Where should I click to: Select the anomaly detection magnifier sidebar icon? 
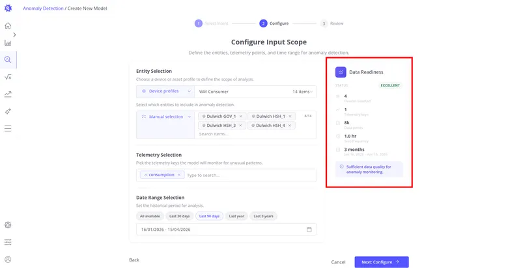tap(8, 60)
